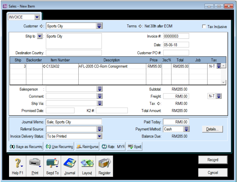Click the Record button

coord(213,160)
